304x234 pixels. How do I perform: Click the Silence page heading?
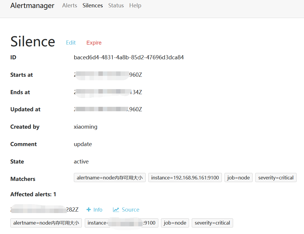pos(33,42)
